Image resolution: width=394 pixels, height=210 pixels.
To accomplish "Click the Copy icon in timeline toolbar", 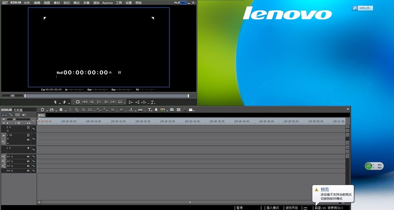I will 77,110.
